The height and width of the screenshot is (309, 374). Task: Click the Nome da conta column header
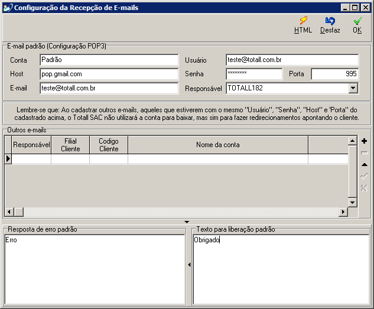(x=218, y=145)
